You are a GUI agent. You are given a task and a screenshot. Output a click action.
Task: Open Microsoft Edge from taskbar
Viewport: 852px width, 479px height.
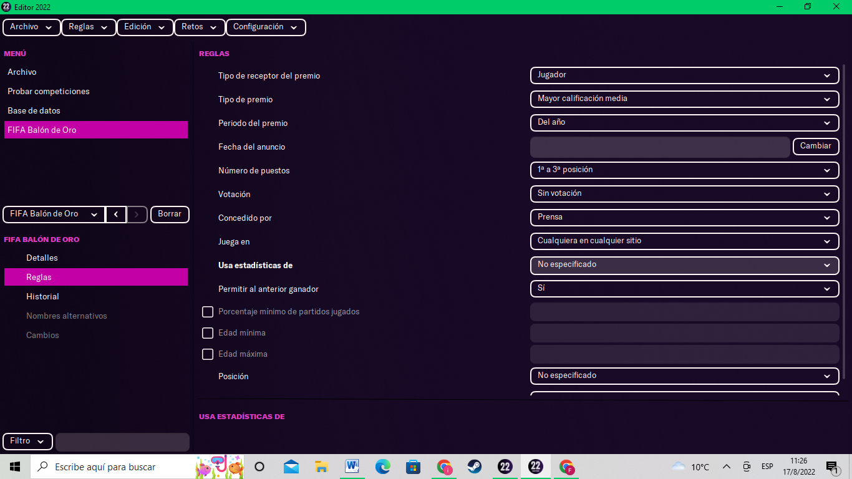click(x=382, y=467)
